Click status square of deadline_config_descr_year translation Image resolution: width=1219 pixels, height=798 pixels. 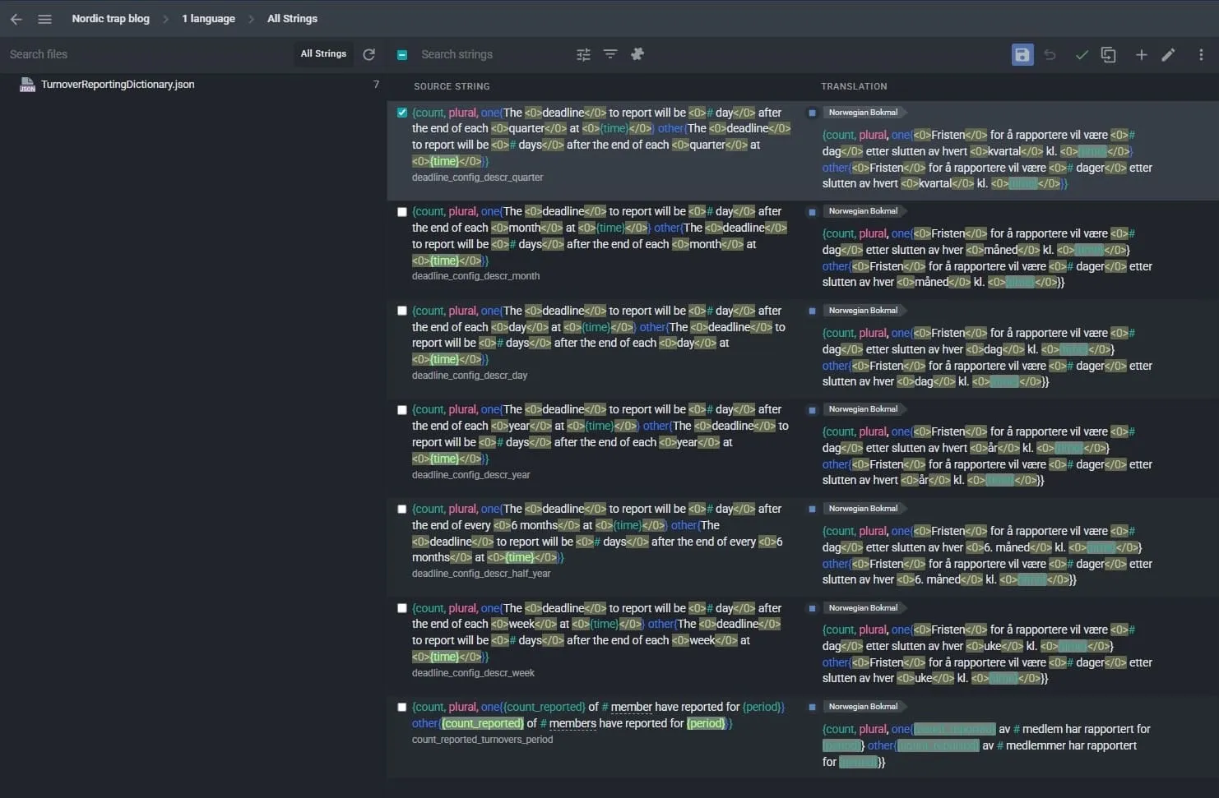point(812,409)
